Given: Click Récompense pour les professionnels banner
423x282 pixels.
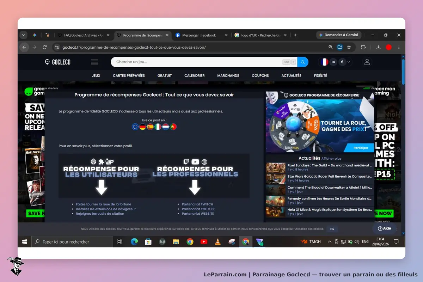Looking at the screenshot, I should click(195, 176).
